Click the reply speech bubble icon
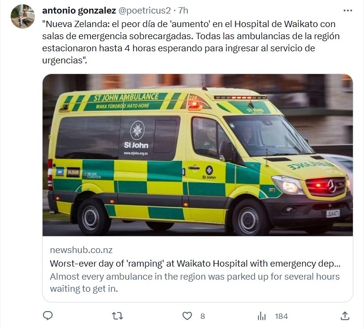 48,316
